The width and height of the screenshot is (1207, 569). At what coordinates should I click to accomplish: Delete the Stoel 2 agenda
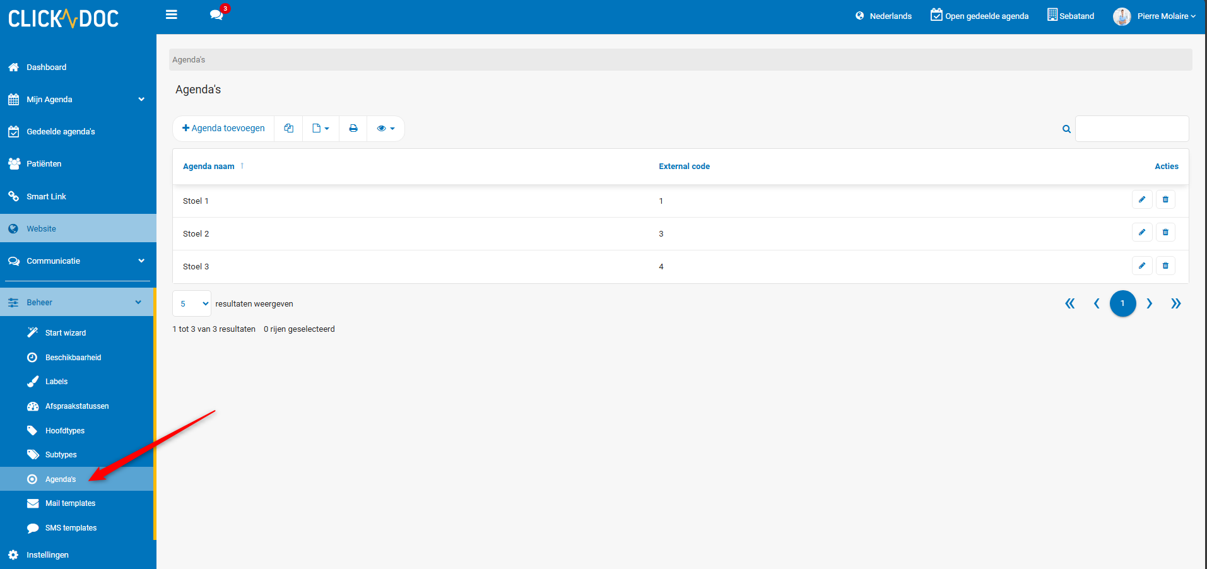[x=1165, y=233]
